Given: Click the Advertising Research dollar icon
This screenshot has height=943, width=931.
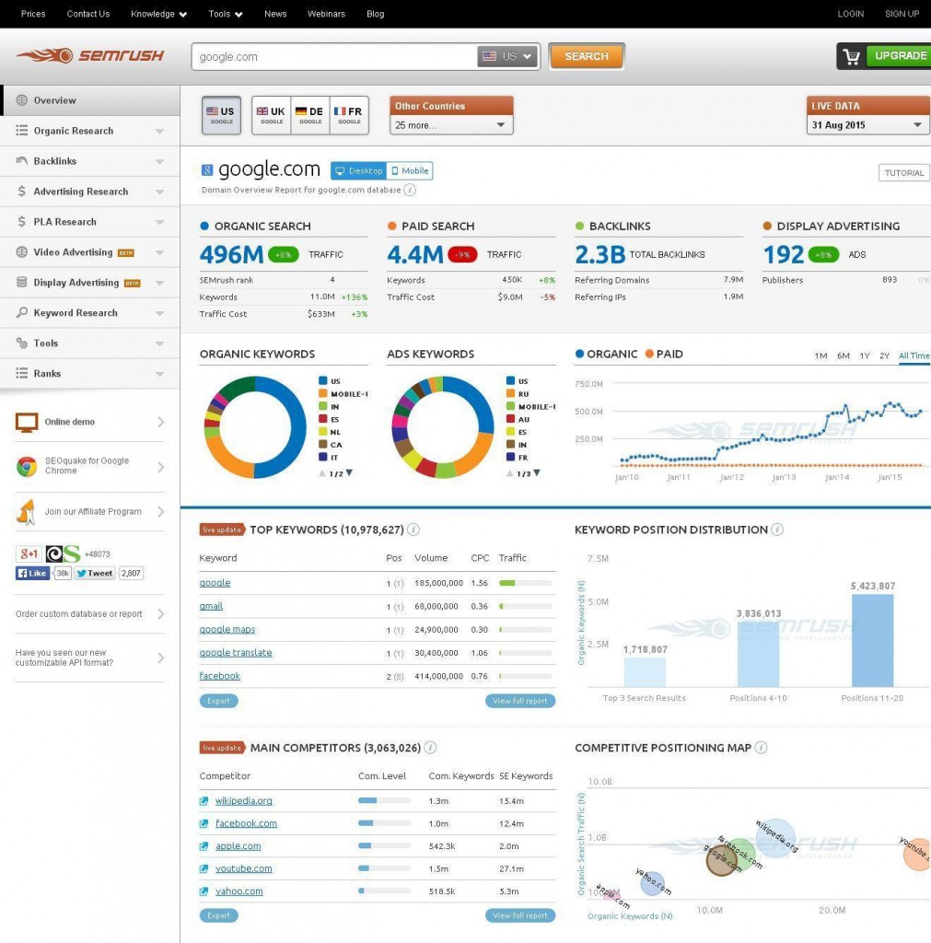Looking at the screenshot, I should coord(22,192).
